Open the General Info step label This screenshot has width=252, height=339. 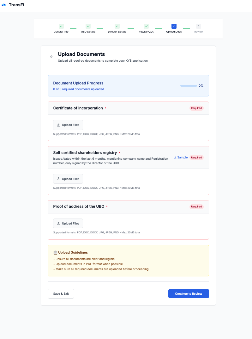pyautogui.click(x=61, y=32)
